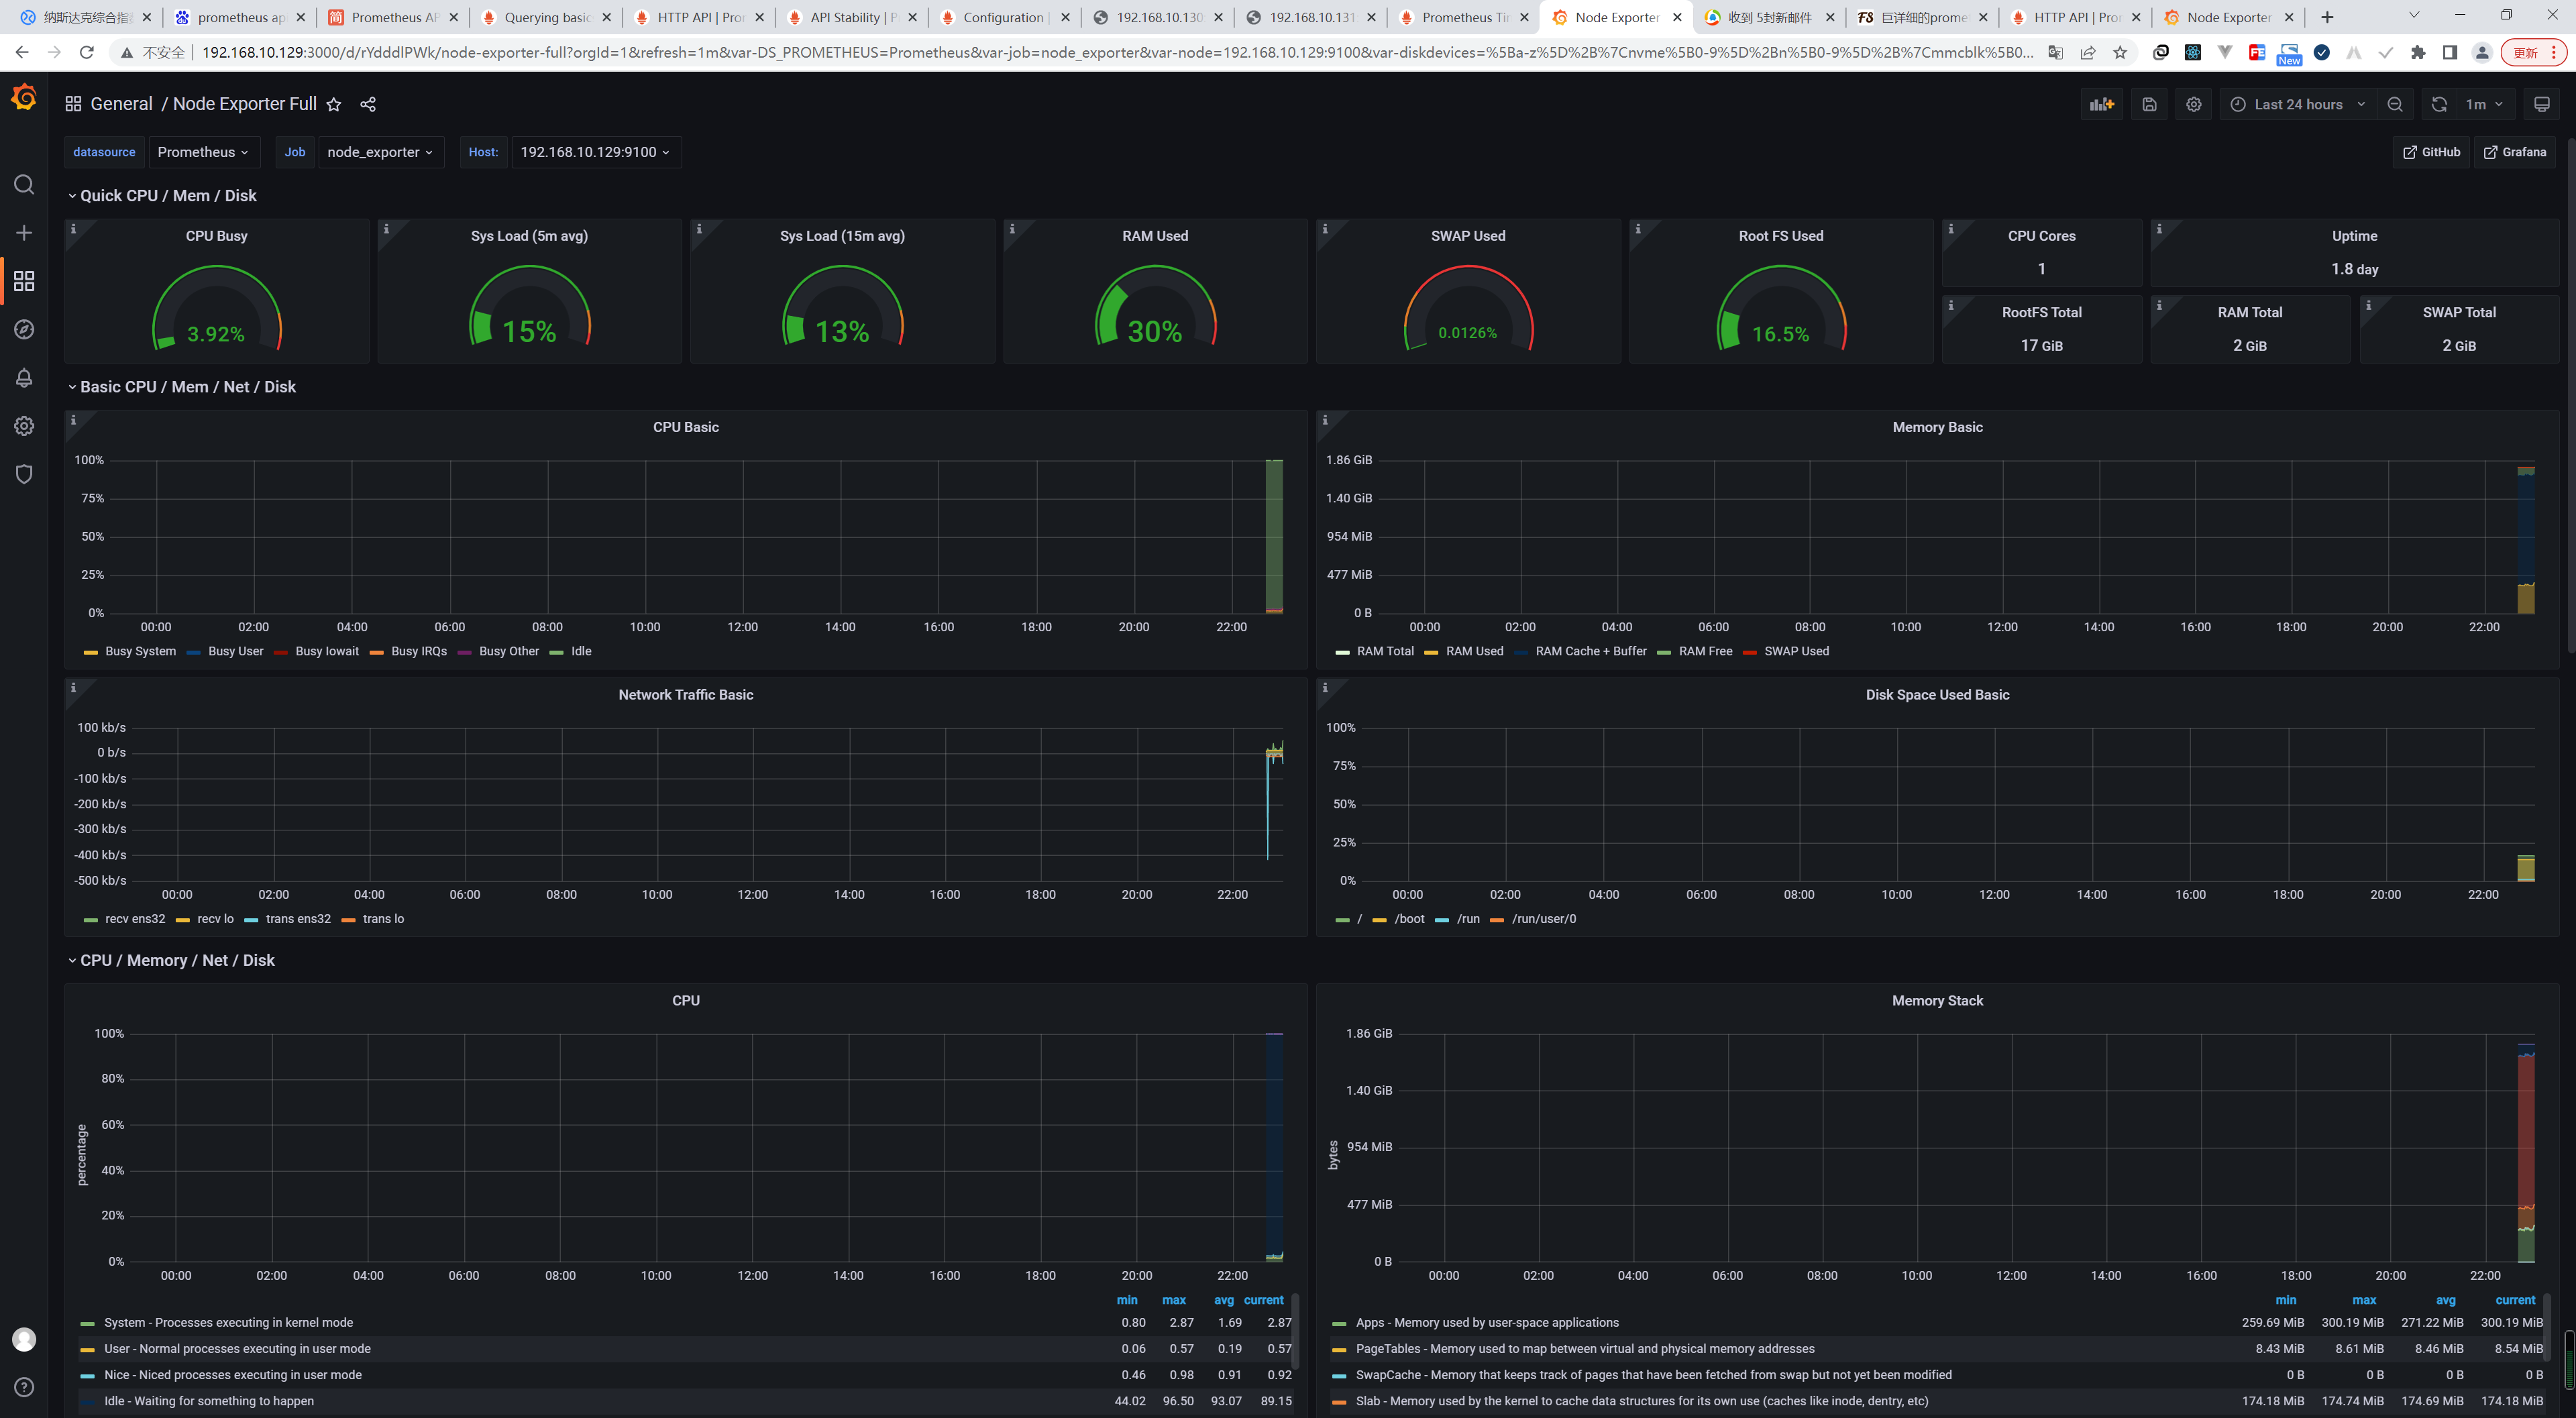Open the Alerting bell icon
This screenshot has width=2576, height=1418.
coord(24,378)
